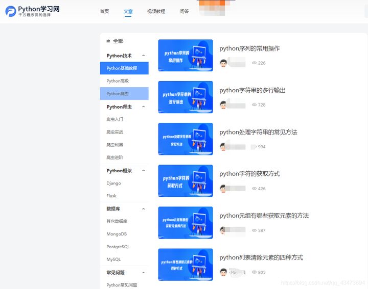
Task: Open thumbnail for python列表清除元素的四种方式
Action: tap(186, 265)
